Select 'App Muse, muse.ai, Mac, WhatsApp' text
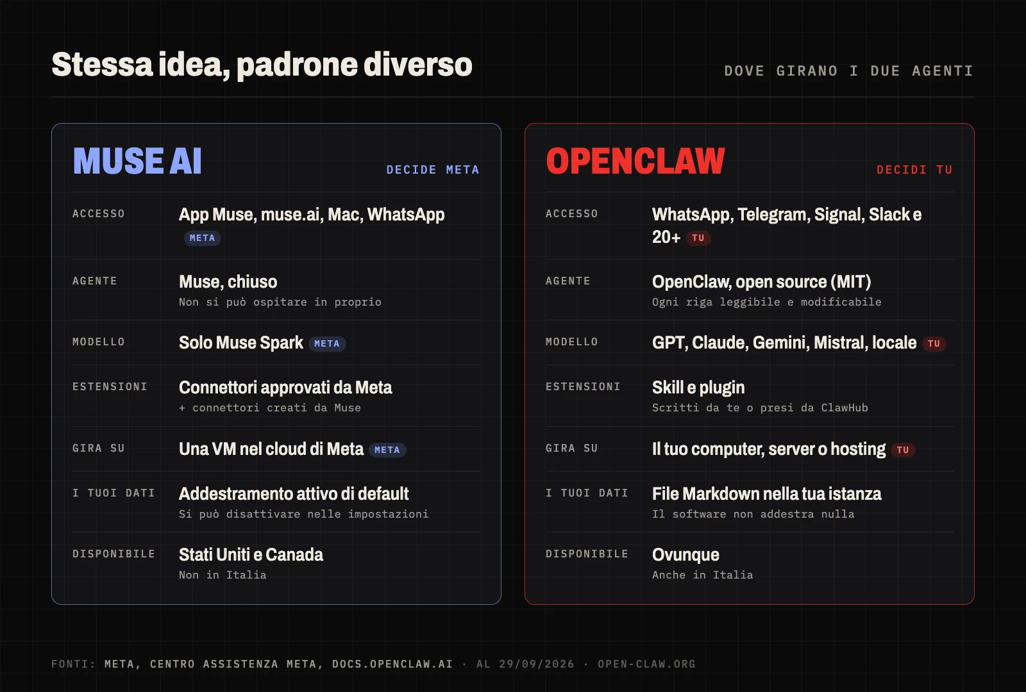Screen dimensions: 1026x692 [312, 215]
